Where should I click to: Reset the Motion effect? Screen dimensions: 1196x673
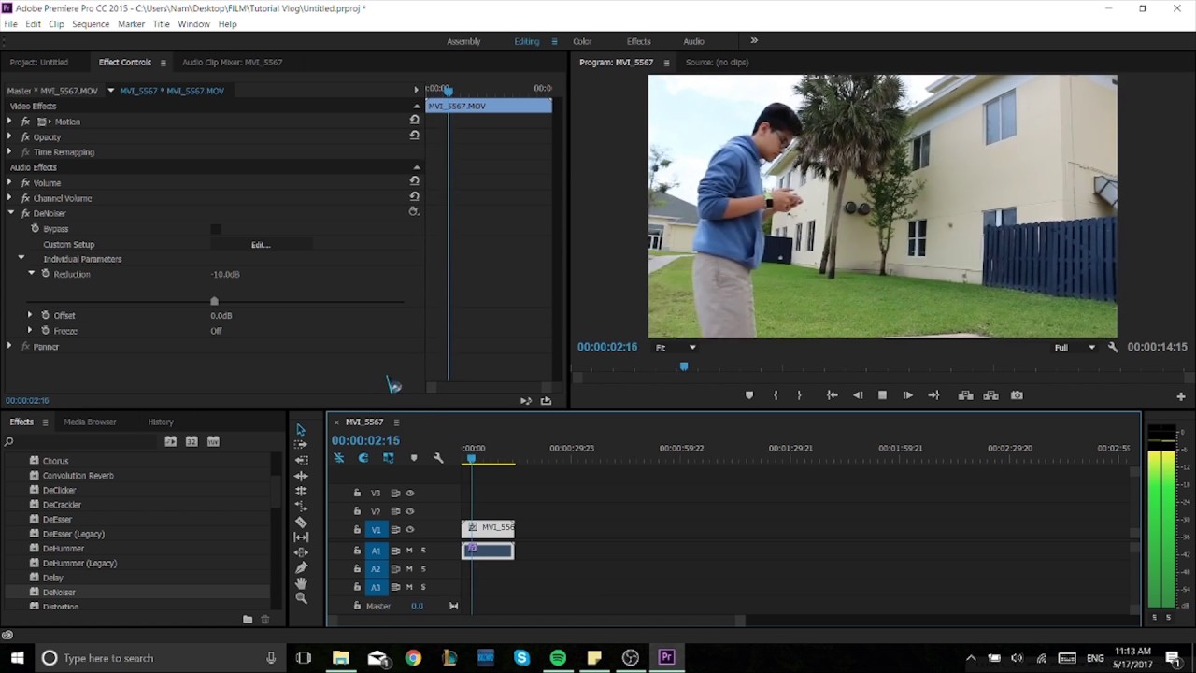click(x=414, y=120)
